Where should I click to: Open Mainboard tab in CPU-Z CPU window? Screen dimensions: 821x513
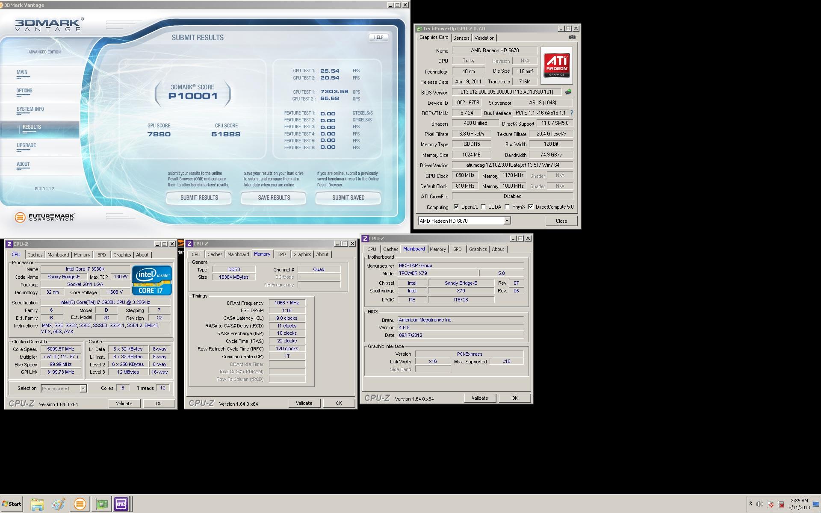click(x=58, y=255)
